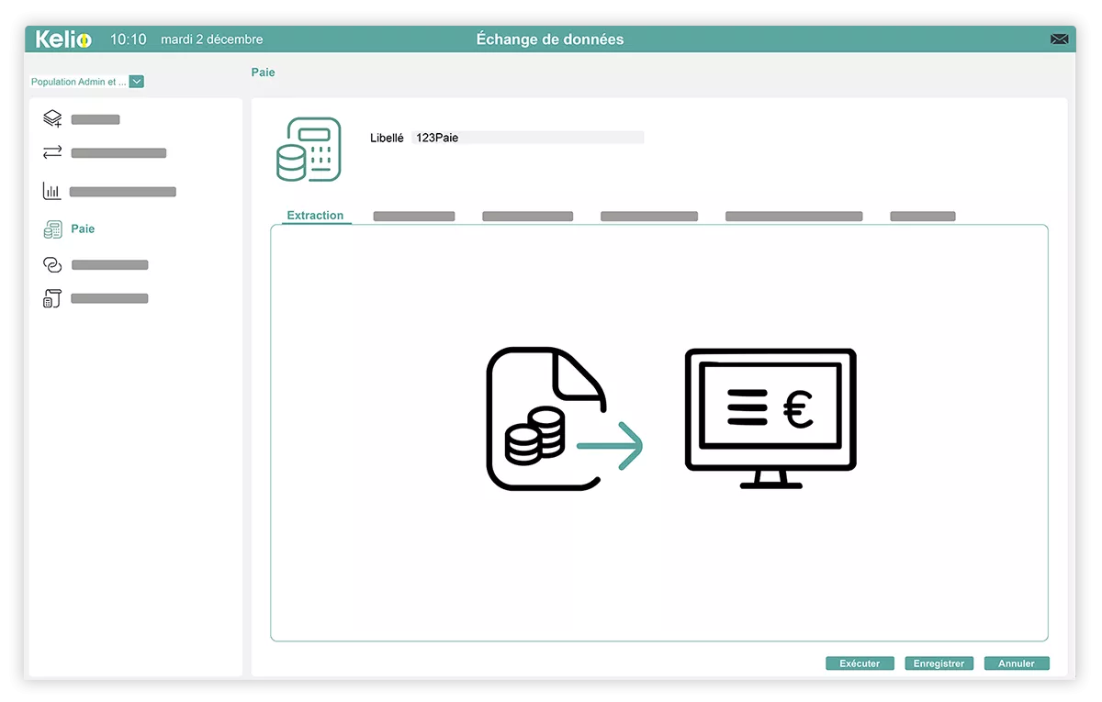Switch to the Extraction tab

pos(316,215)
